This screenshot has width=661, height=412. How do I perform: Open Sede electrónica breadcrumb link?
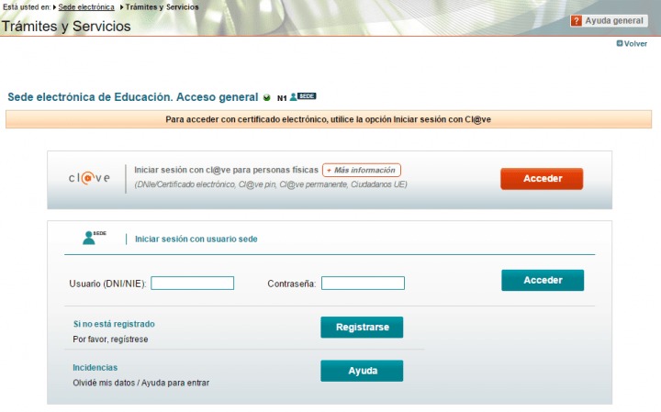86,6
